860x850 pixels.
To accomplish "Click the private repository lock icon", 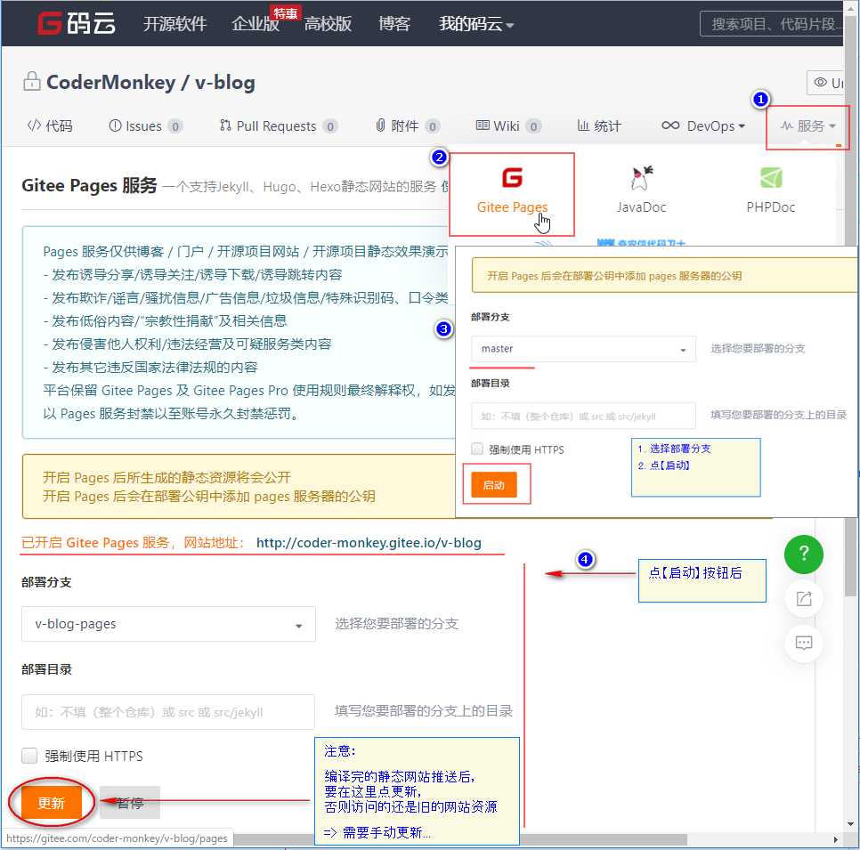I will pyautogui.click(x=32, y=81).
